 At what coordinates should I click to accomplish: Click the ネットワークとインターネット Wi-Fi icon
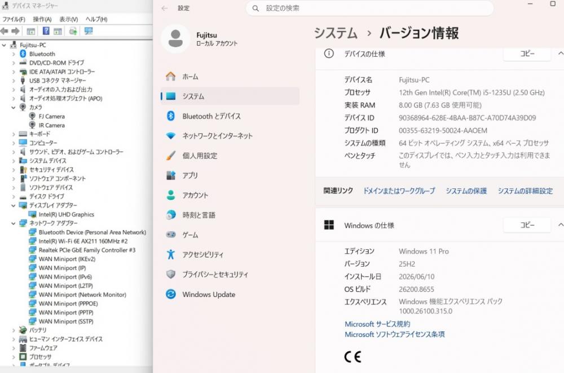coord(170,136)
